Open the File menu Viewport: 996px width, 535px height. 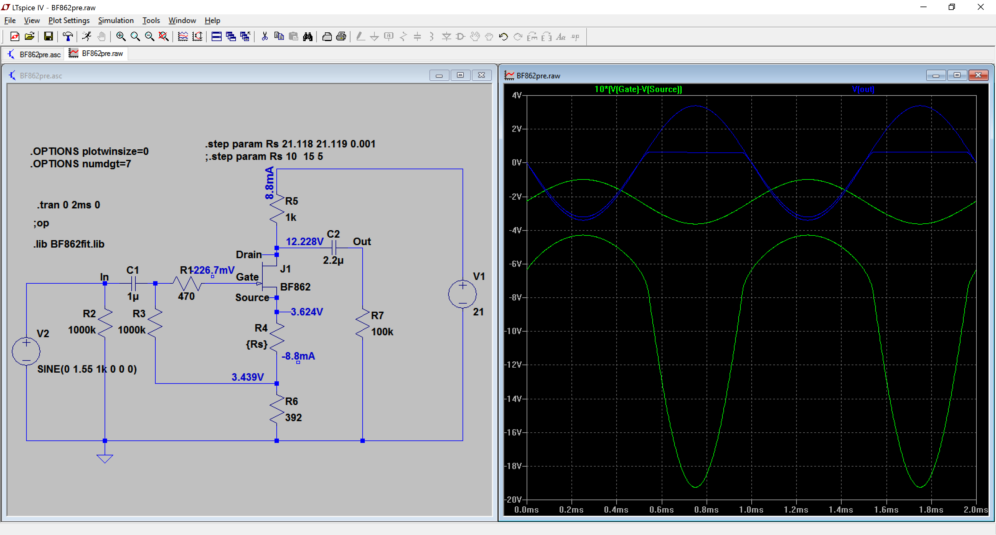pos(10,21)
